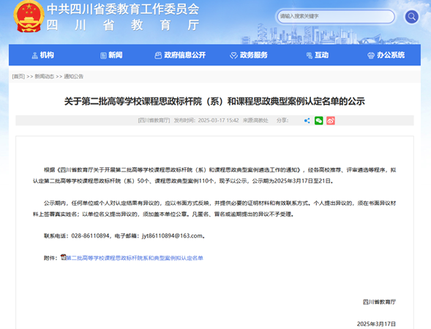Viewport: 431px width, 329px height.
Task: Click the national emblem logo
Action: 29,16
